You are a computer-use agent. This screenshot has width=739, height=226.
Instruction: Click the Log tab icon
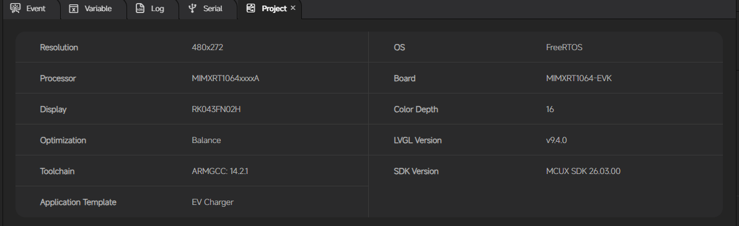[140, 9]
